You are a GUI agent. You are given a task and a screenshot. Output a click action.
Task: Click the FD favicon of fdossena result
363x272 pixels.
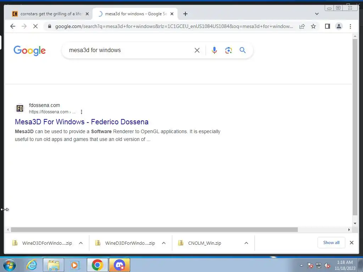[20, 108]
